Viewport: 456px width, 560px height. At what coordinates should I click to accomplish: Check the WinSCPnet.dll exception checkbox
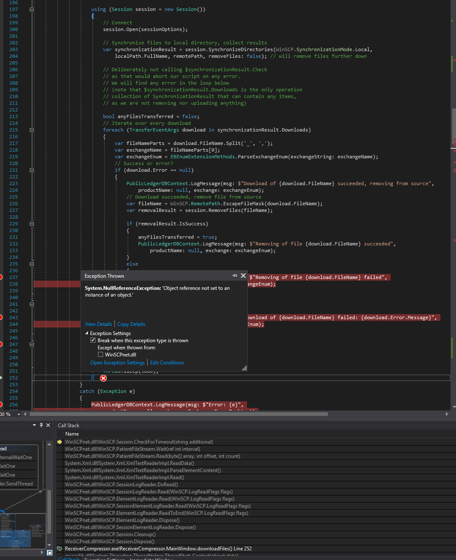tap(100, 354)
